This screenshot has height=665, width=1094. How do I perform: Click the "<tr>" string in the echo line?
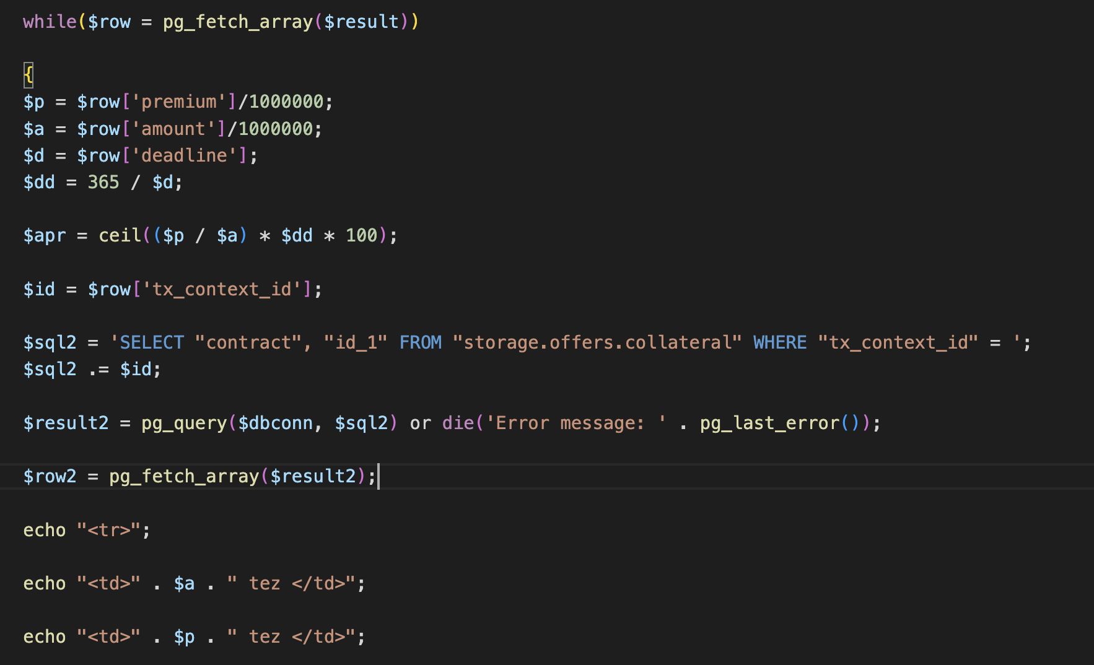click(x=109, y=530)
